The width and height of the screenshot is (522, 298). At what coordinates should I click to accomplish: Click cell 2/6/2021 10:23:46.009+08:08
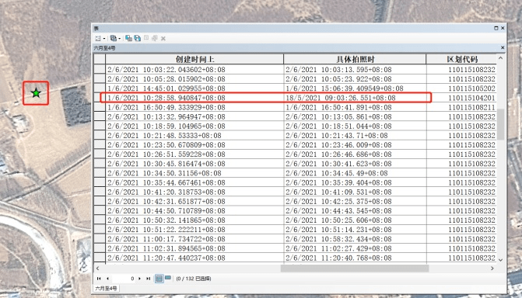coord(355,145)
